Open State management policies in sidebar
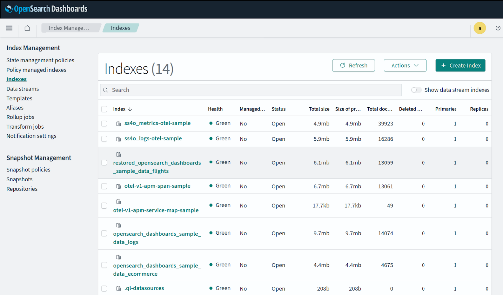The width and height of the screenshot is (503, 295). point(40,60)
